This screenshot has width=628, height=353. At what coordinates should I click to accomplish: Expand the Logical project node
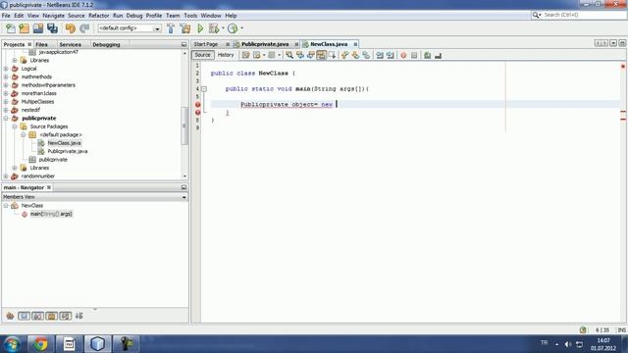click(x=6, y=69)
